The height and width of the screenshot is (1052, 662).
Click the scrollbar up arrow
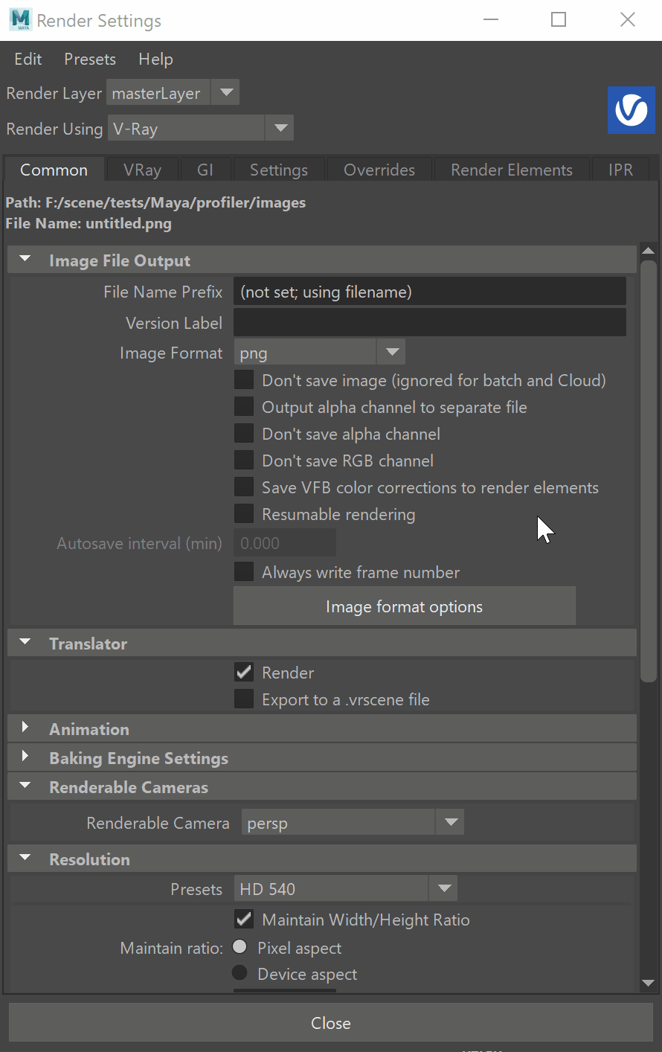648,251
